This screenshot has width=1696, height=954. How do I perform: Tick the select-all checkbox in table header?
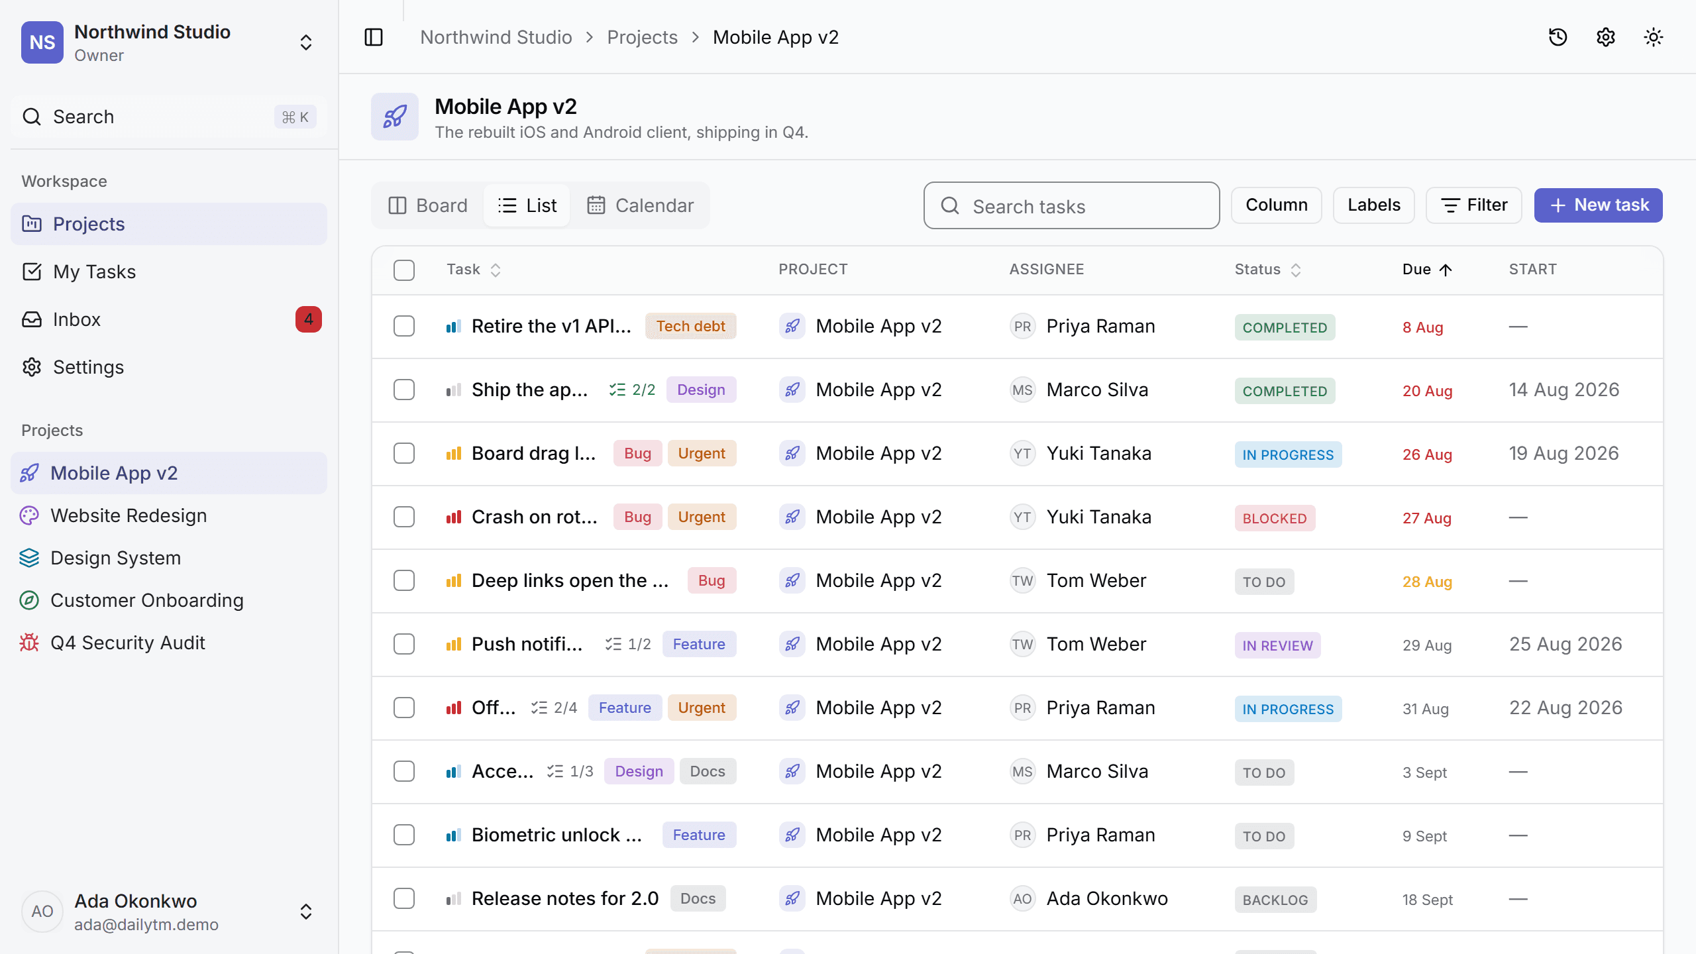click(x=404, y=270)
